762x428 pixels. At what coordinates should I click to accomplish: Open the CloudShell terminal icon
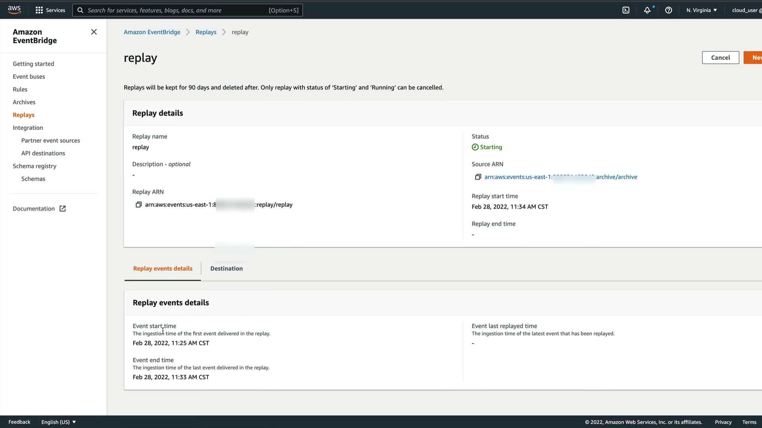626,10
